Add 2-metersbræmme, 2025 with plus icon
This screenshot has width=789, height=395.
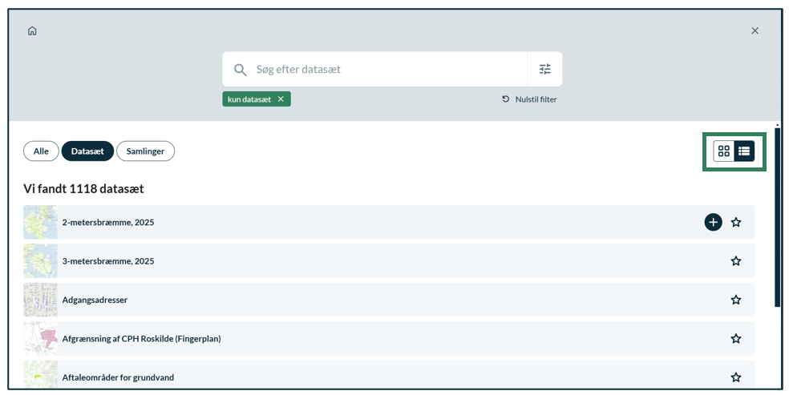(713, 222)
